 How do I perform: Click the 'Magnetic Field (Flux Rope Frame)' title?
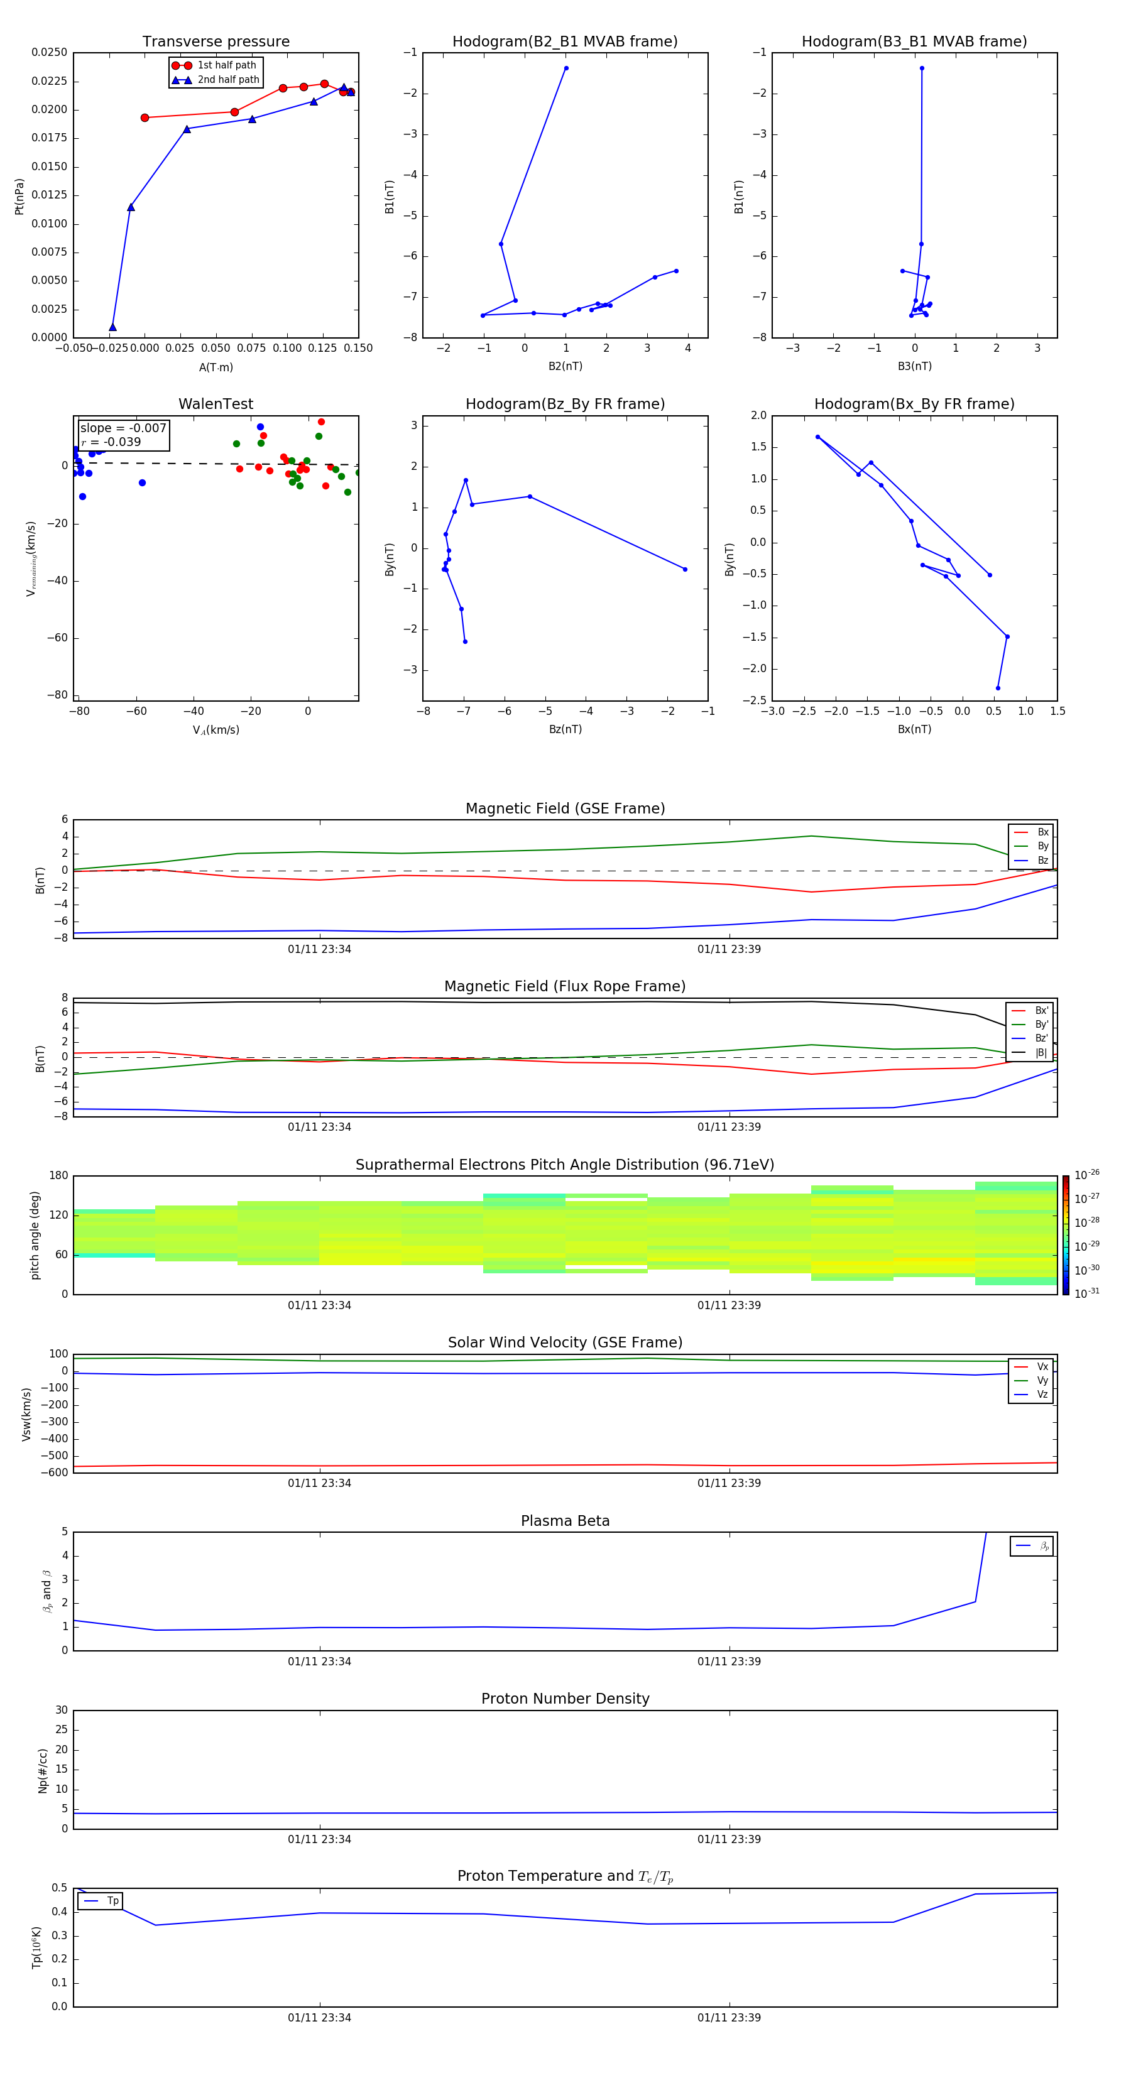pyautogui.click(x=565, y=987)
